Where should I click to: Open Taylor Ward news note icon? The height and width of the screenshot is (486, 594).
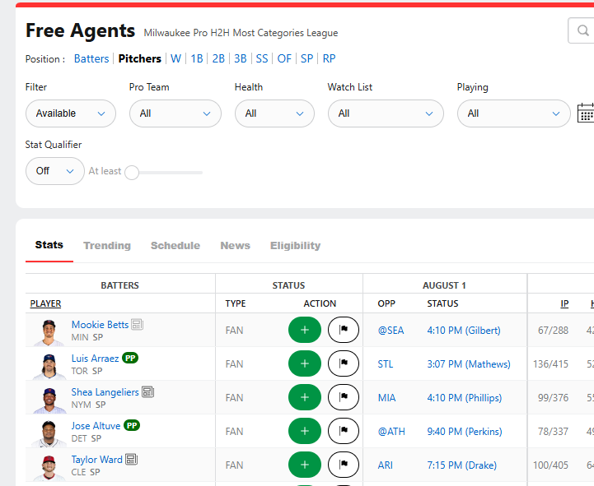132,459
